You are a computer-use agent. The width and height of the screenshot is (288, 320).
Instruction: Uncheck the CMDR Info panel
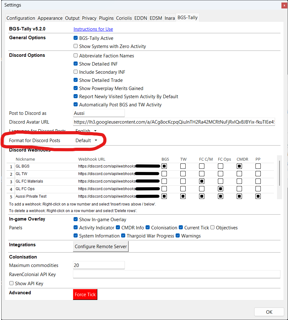pos(118,227)
